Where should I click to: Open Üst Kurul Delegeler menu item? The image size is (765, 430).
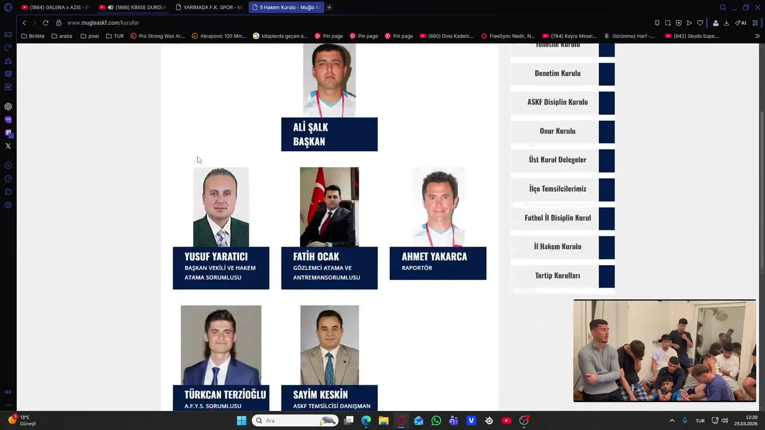point(562,160)
